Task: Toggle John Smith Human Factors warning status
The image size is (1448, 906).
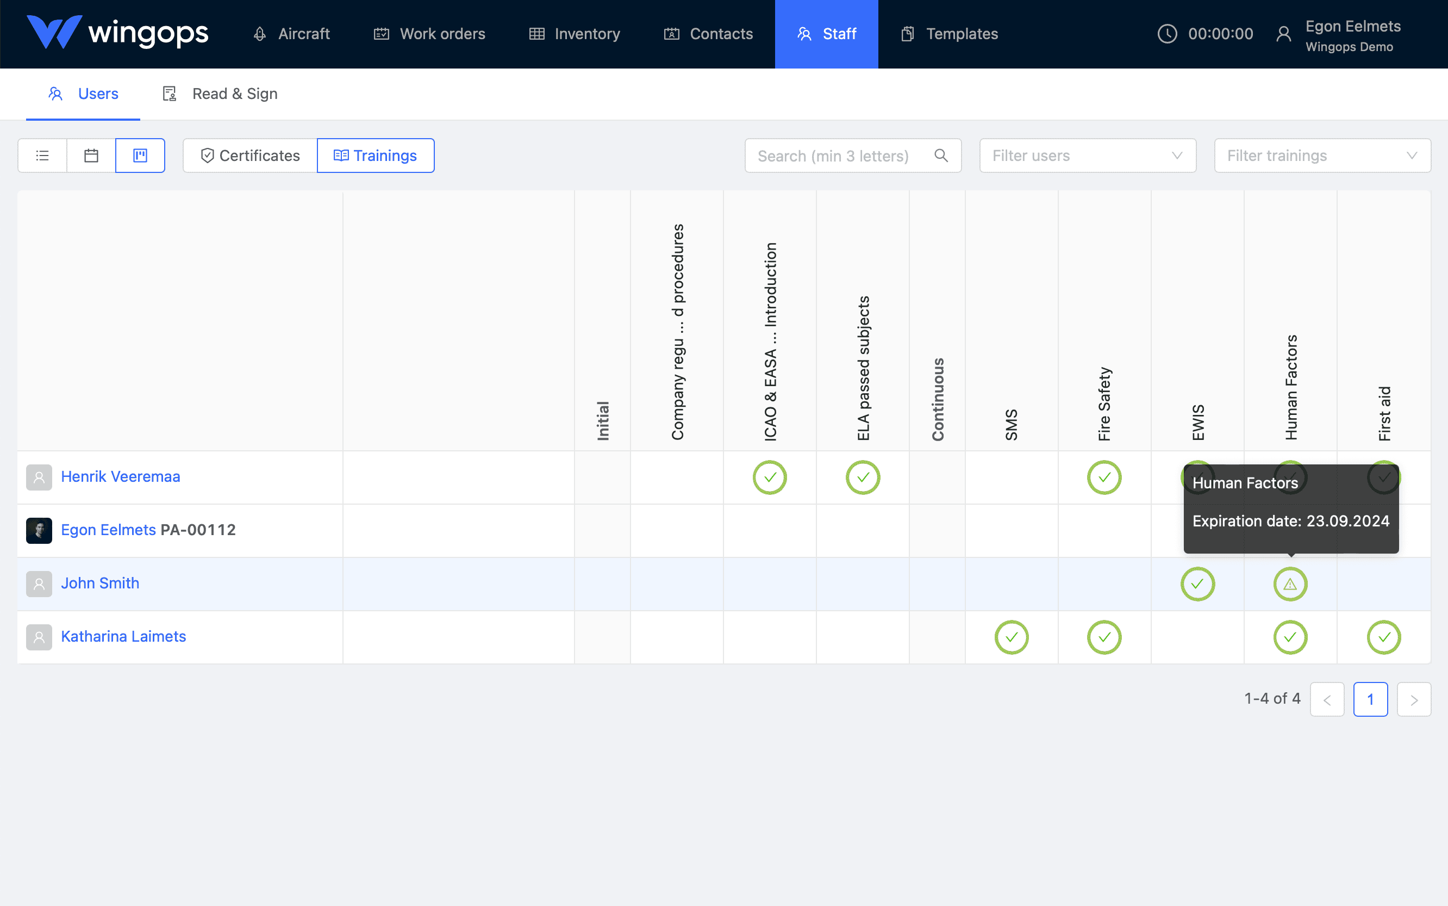Action: [1289, 582]
